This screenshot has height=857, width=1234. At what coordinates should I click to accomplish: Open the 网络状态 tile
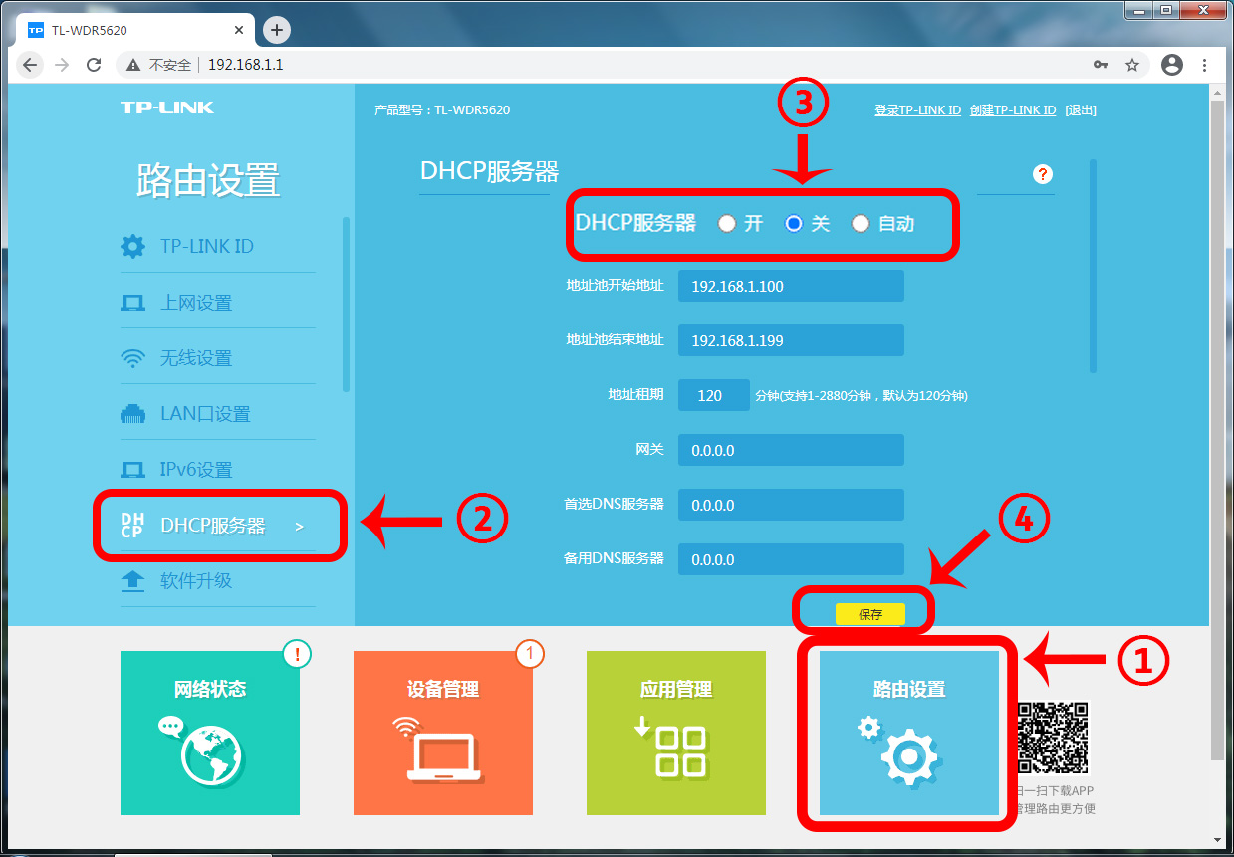[210, 733]
